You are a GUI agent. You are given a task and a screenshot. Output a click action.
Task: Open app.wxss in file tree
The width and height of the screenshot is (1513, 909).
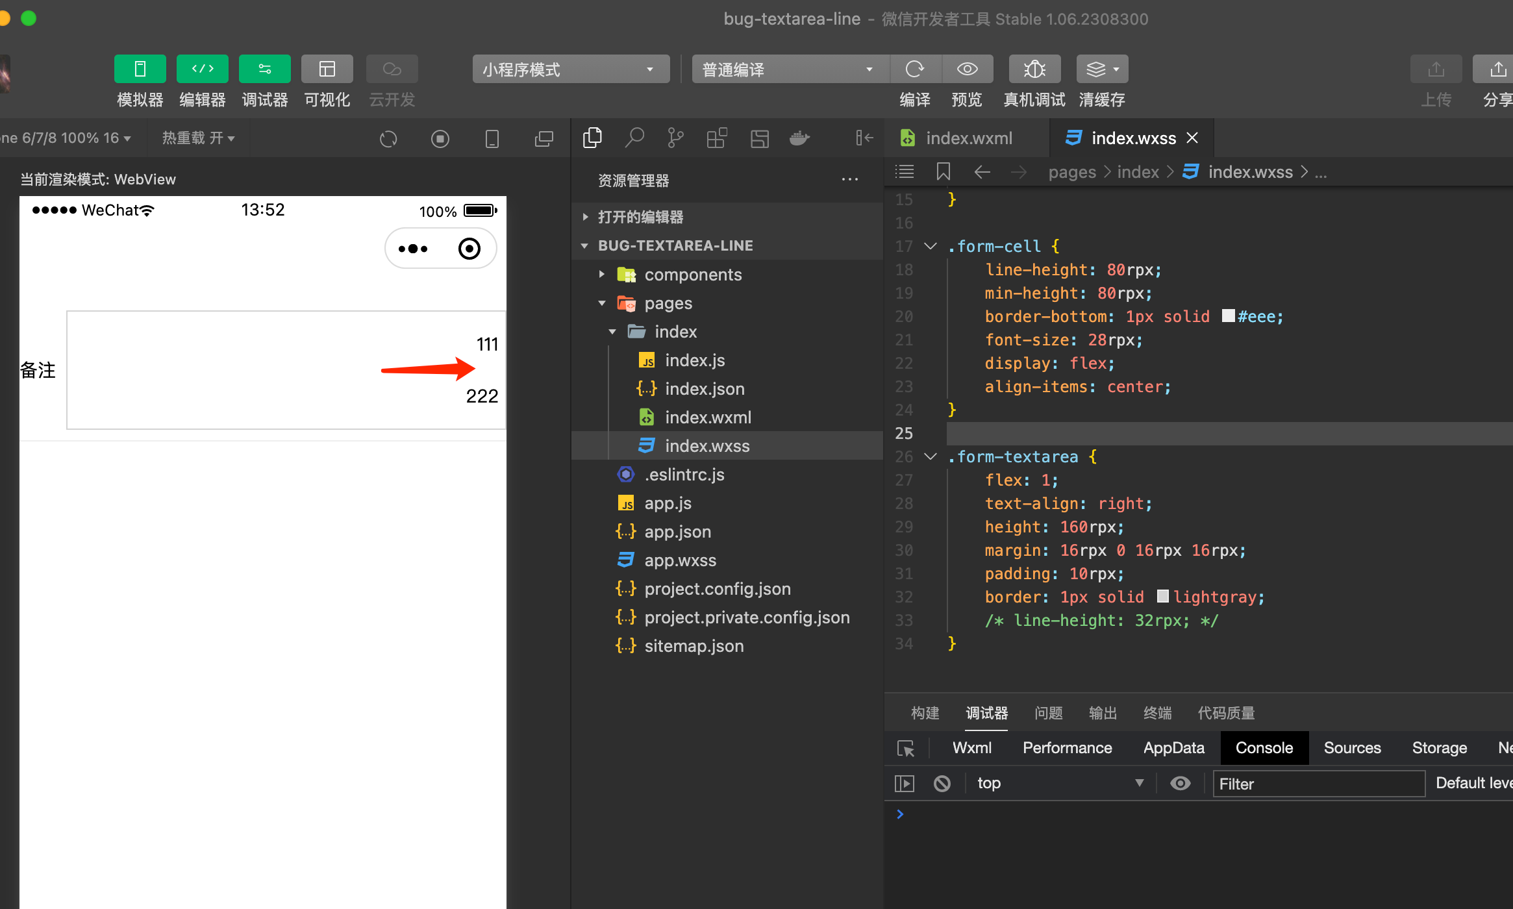(x=727, y=560)
